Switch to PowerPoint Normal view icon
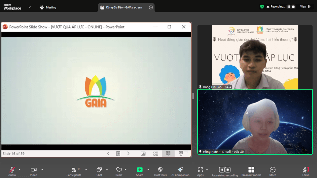This screenshot has width=317, height=178. click(143, 154)
